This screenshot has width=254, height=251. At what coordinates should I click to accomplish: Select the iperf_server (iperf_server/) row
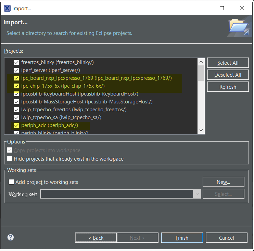pos(51,70)
